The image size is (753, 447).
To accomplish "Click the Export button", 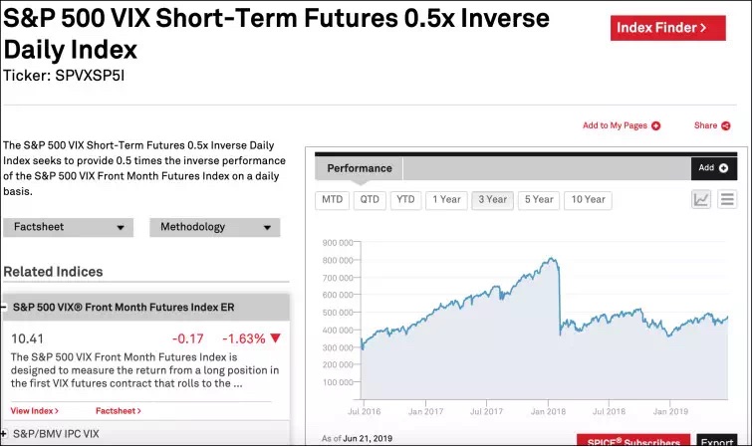I will 716,442.
